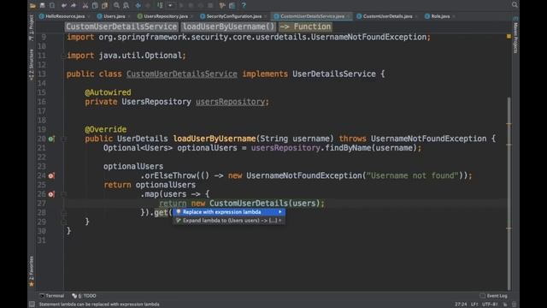Click the Redo arrow icon
Screen dimensions: 547x308
74,6
